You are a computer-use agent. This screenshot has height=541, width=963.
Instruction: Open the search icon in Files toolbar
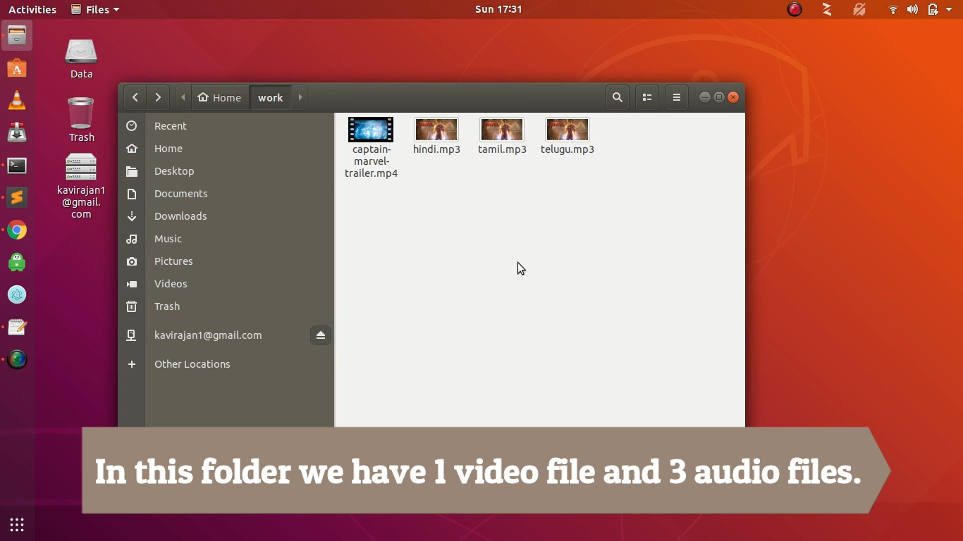tap(618, 97)
